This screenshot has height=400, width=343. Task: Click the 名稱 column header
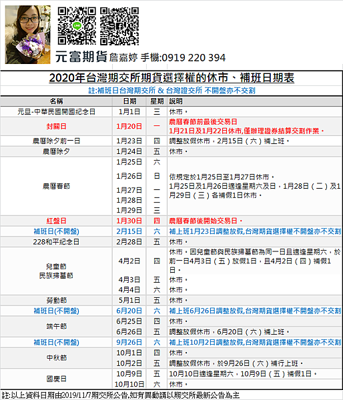pyautogui.click(x=56, y=101)
